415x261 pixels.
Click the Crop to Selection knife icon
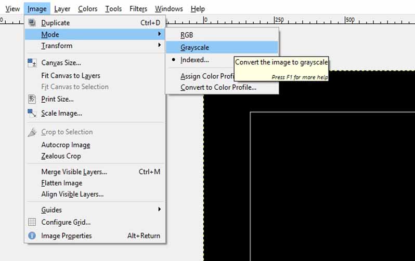(32, 132)
